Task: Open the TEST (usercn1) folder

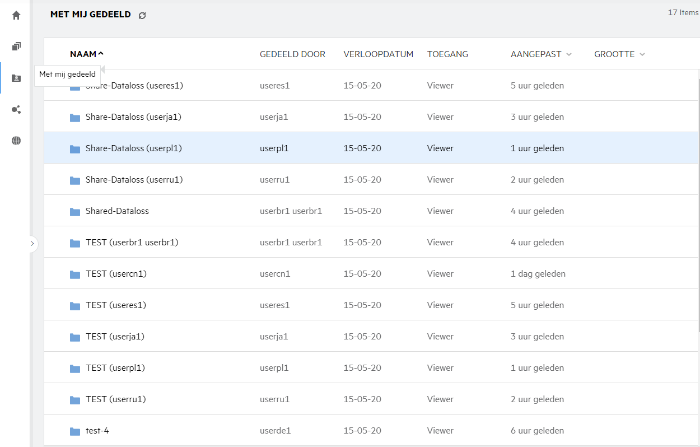Action: point(116,274)
